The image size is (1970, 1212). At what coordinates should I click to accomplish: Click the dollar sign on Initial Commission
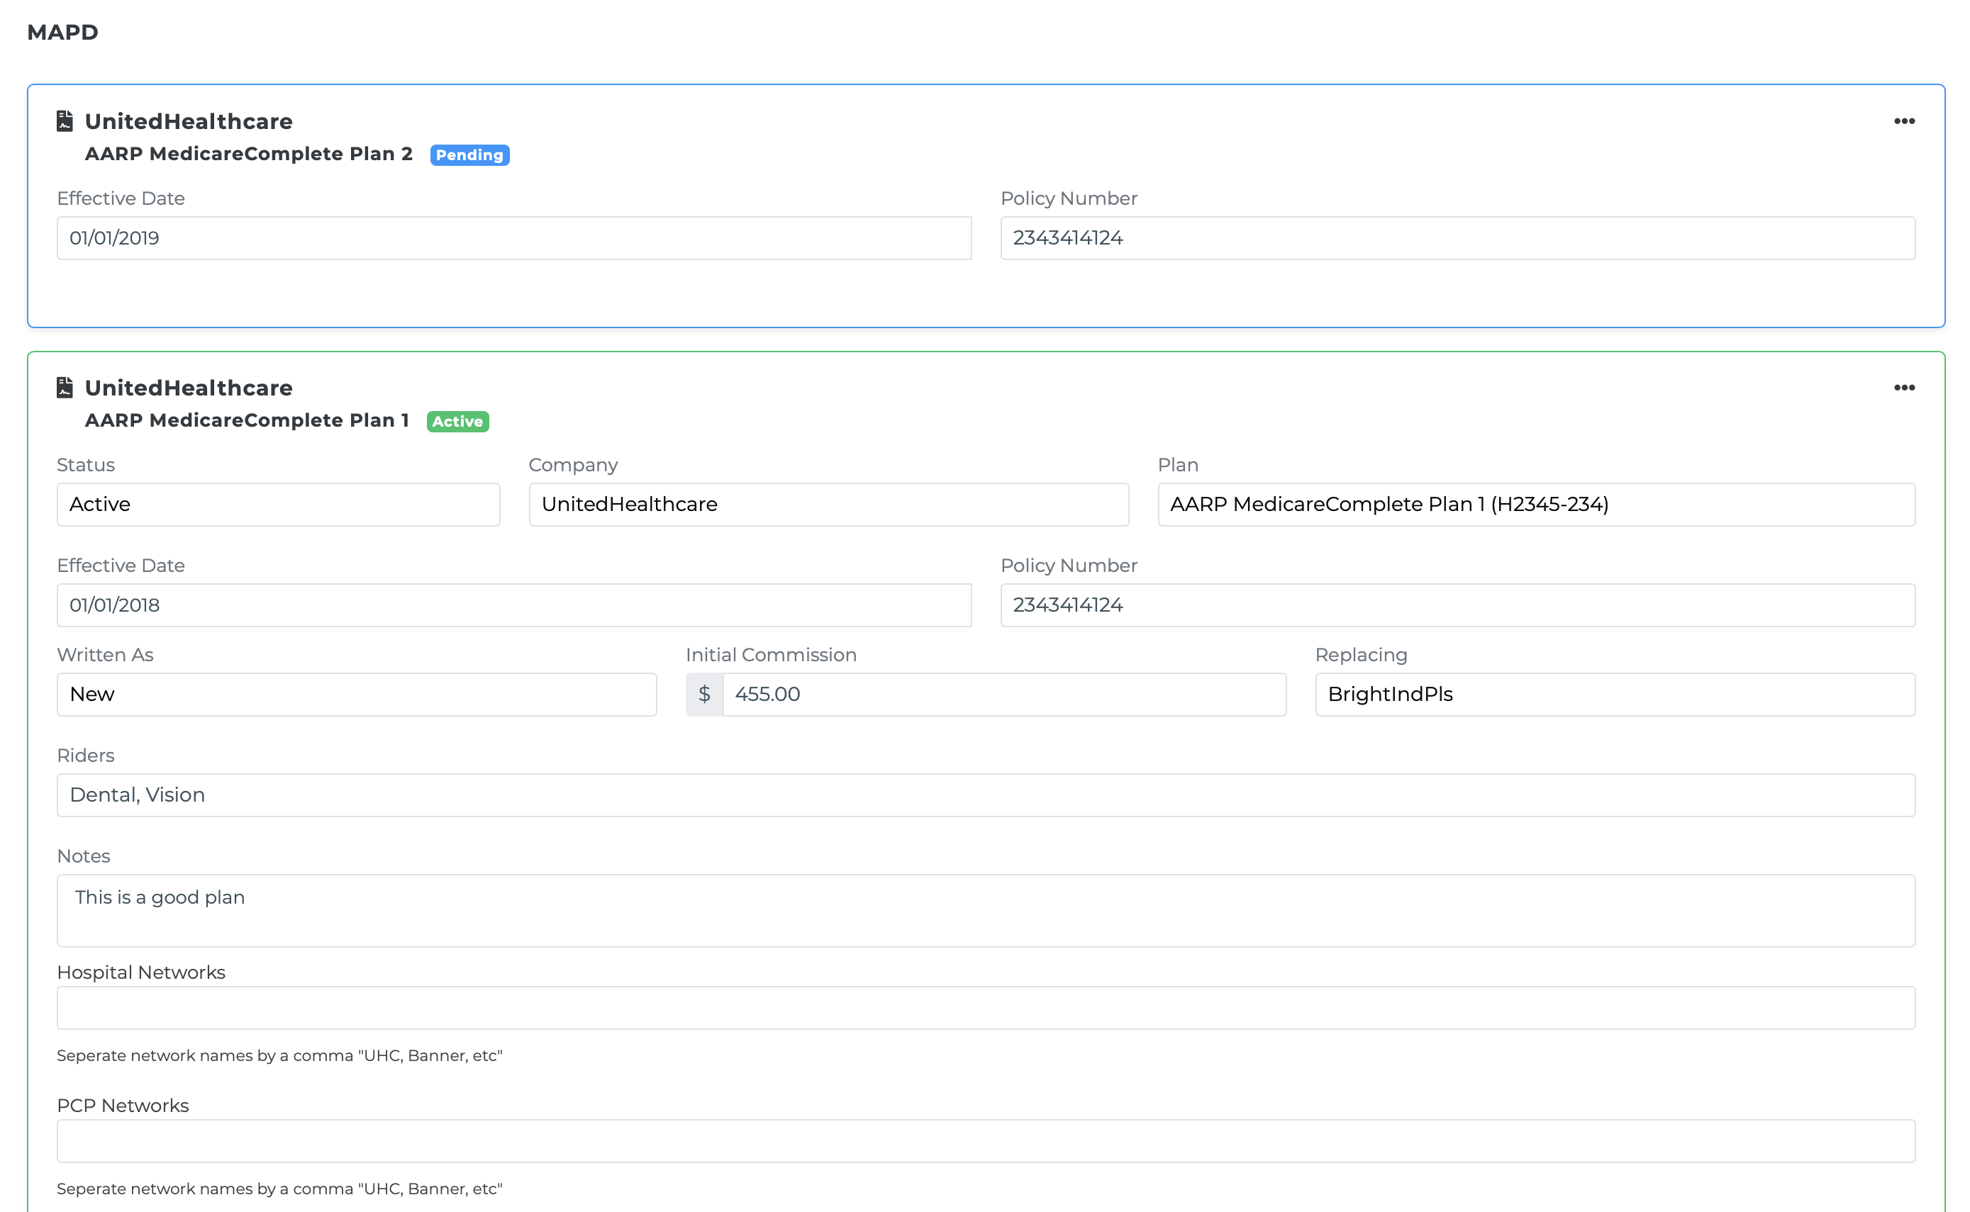tap(704, 694)
